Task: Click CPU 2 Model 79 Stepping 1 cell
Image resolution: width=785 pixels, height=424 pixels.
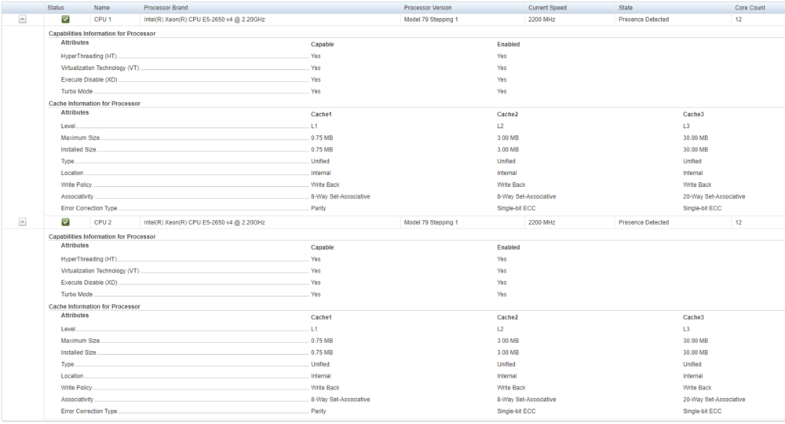Action: (430, 222)
